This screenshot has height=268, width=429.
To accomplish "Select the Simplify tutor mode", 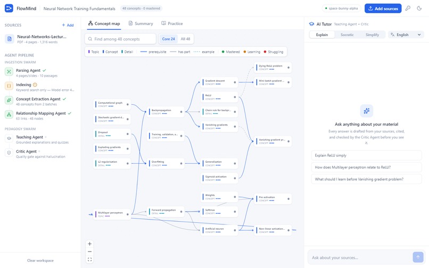I will pos(372,35).
